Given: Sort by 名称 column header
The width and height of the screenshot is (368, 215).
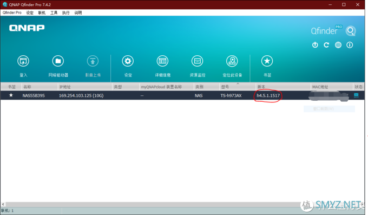Looking at the screenshot, I should [40, 87].
